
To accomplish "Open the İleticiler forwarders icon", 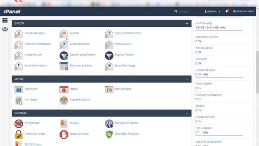I will (64, 34).
